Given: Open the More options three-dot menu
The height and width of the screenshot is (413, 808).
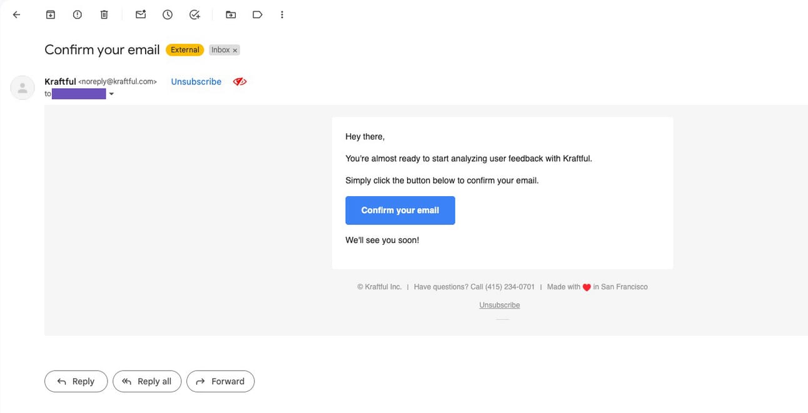Looking at the screenshot, I should (282, 14).
